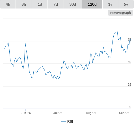Click the Sep '26 axis label

click(x=124, y=113)
